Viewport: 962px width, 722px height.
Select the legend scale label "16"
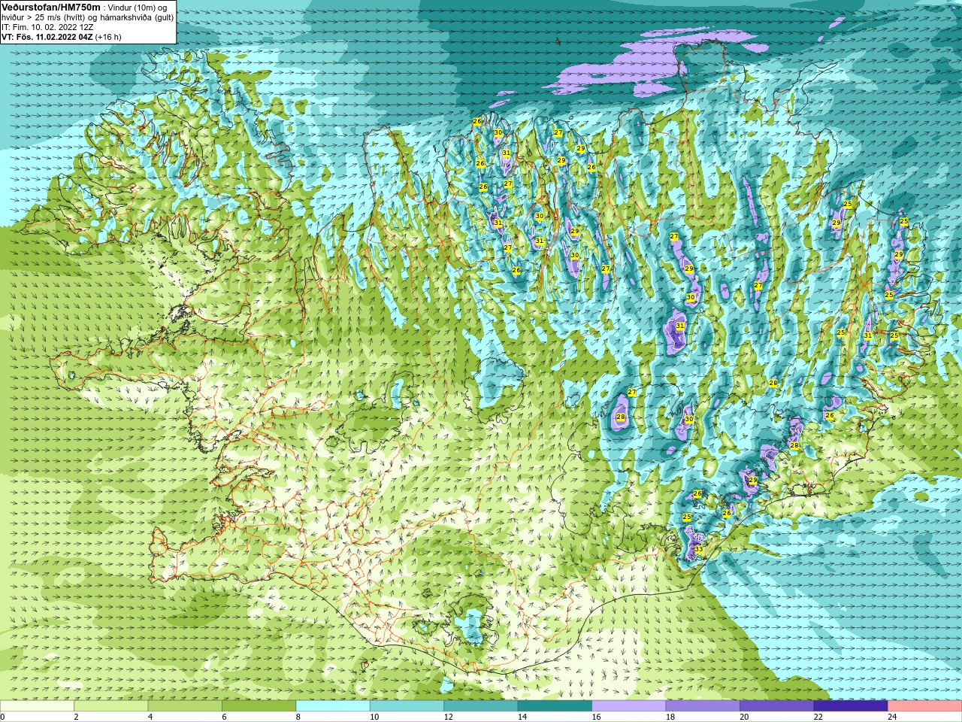coord(596,717)
